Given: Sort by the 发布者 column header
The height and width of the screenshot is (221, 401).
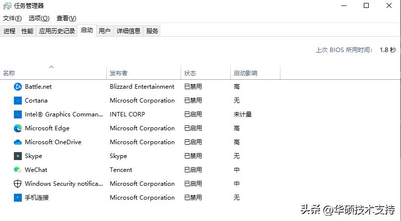Looking at the screenshot, I should coord(144,73).
